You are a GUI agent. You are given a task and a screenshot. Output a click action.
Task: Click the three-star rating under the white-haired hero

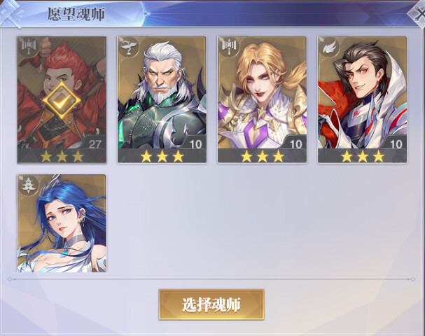point(162,156)
